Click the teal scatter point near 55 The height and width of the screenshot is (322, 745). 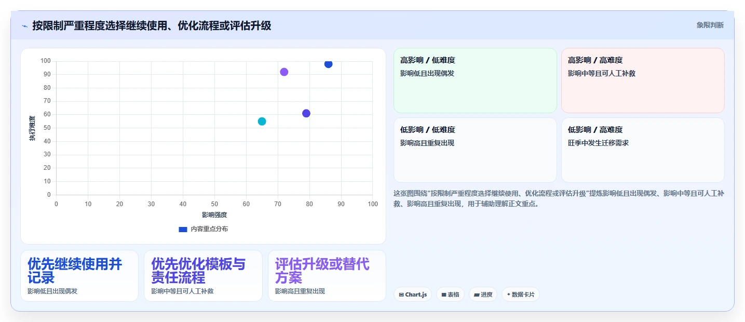262,122
